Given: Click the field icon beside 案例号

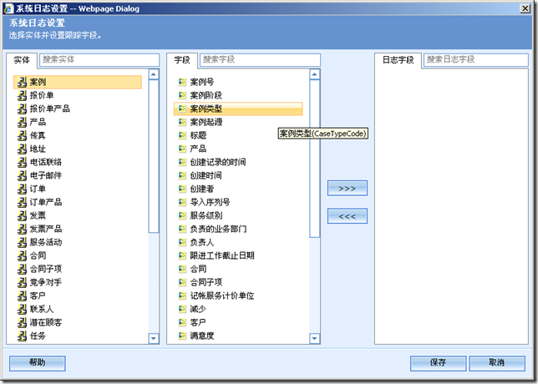Looking at the screenshot, I should pyautogui.click(x=182, y=82).
